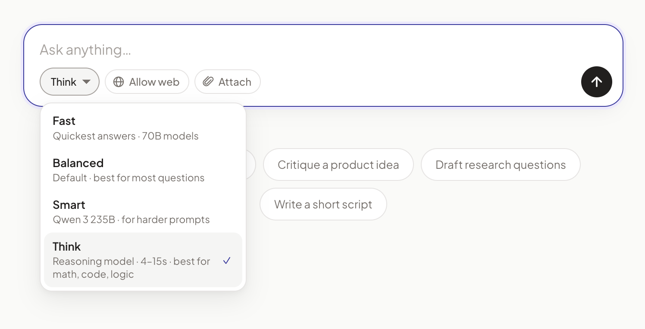Send the prompt with the arrow button
Screen dimensions: 645x329
(x=596, y=82)
